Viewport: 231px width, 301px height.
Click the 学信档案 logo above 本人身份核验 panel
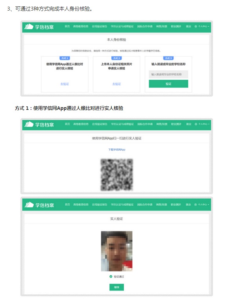tap(39, 27)
